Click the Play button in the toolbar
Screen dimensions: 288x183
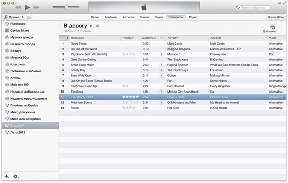click(x=28, y=7)
